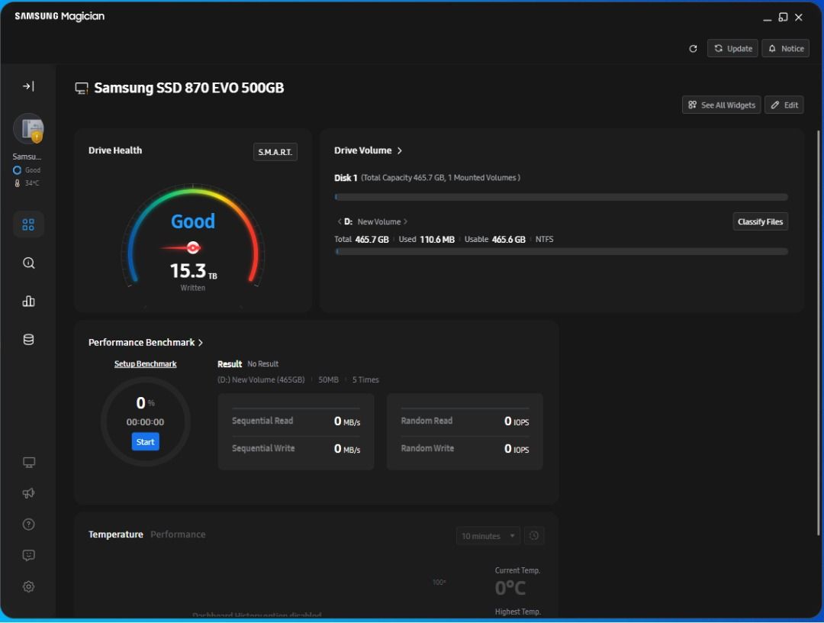824x623 pixels.
Task: Click the 15.3 TB Written value
Action: [193, 271]
